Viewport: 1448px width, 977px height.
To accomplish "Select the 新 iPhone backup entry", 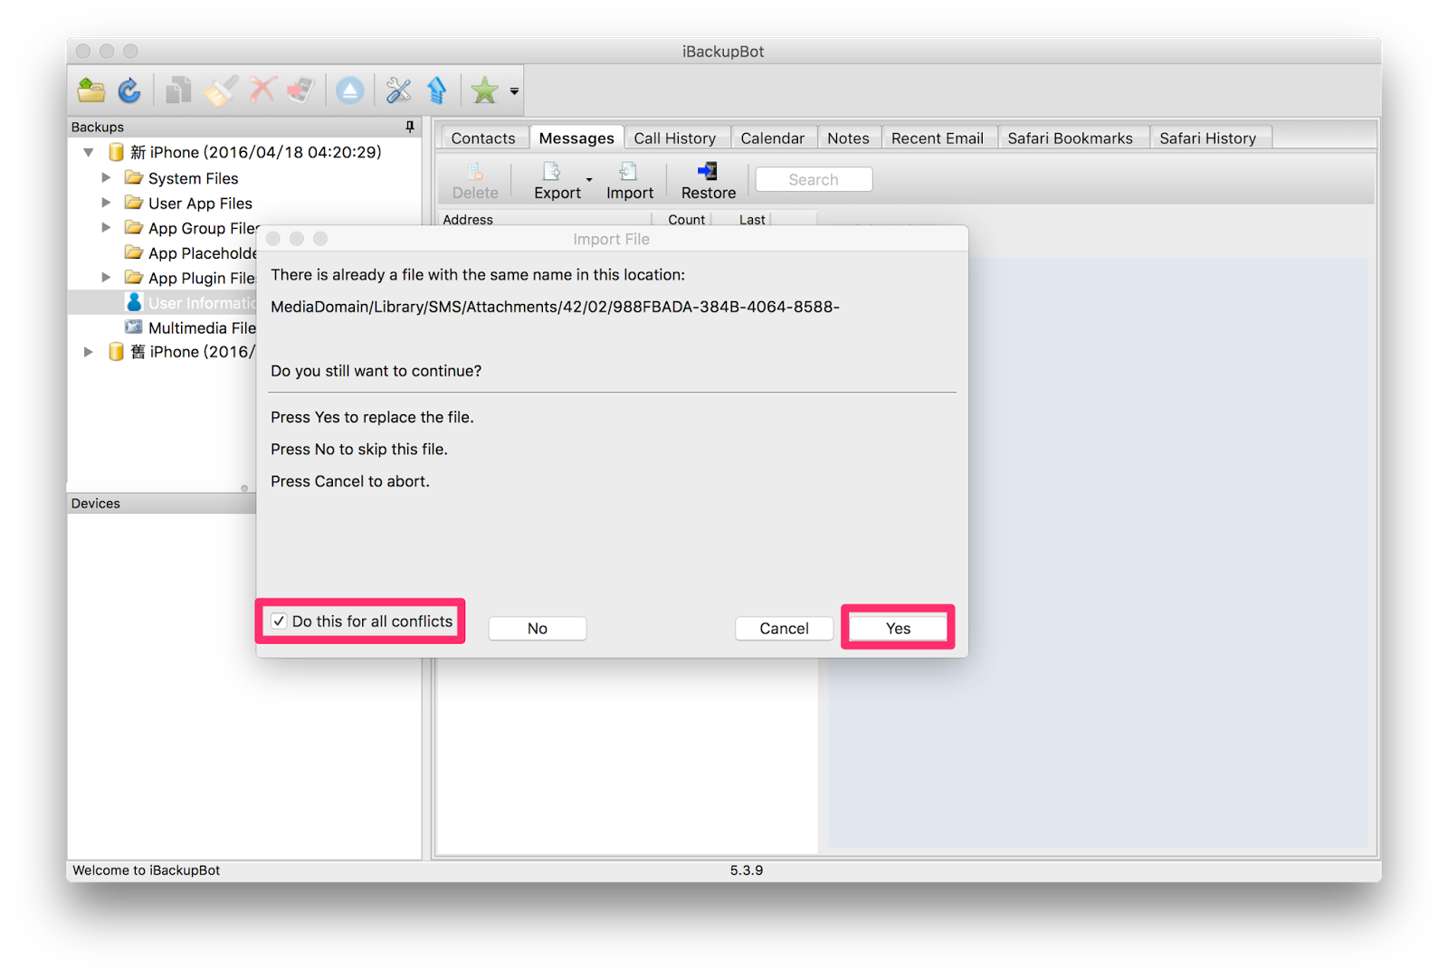I will point(256,152).
